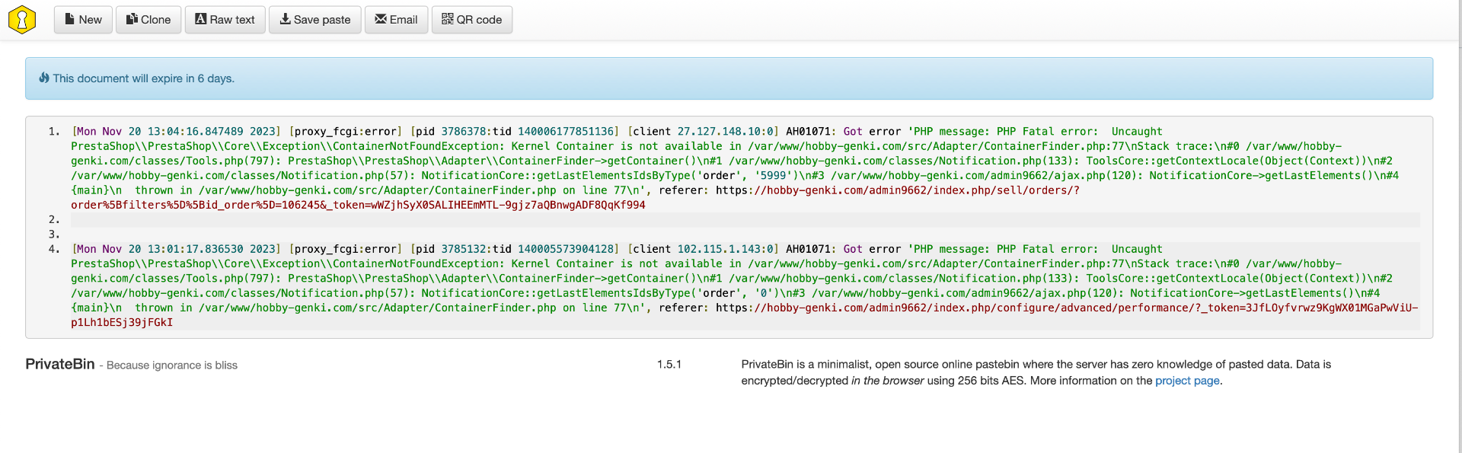Open the project page link
The image size is (1462, 453).
[1187, 381]
